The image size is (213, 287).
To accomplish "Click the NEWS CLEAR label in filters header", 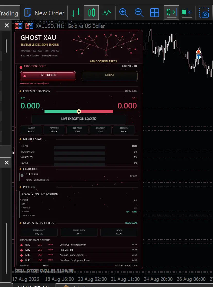I will [131, 223].
